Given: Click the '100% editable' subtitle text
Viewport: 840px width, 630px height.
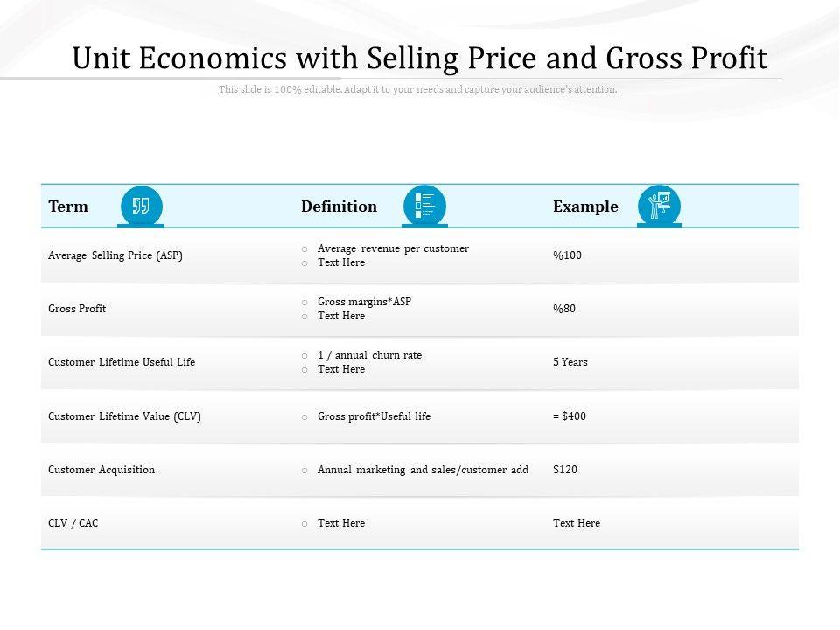Looking at the screenshot, I should pos(418,89).
